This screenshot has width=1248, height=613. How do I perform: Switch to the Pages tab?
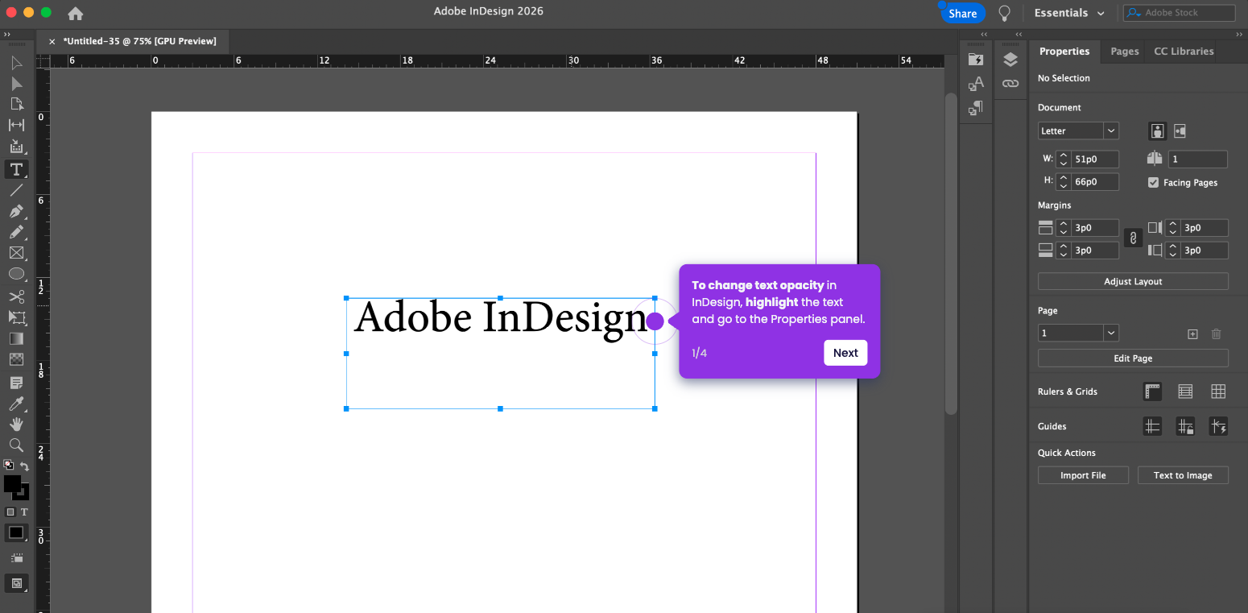[x=1125, y=51]
